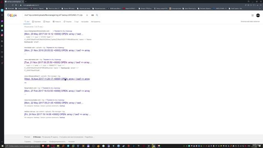Open the Mon, 27 Feb 2017 16:53:55 result
The image size is (263, 148).
coord(57,91)
